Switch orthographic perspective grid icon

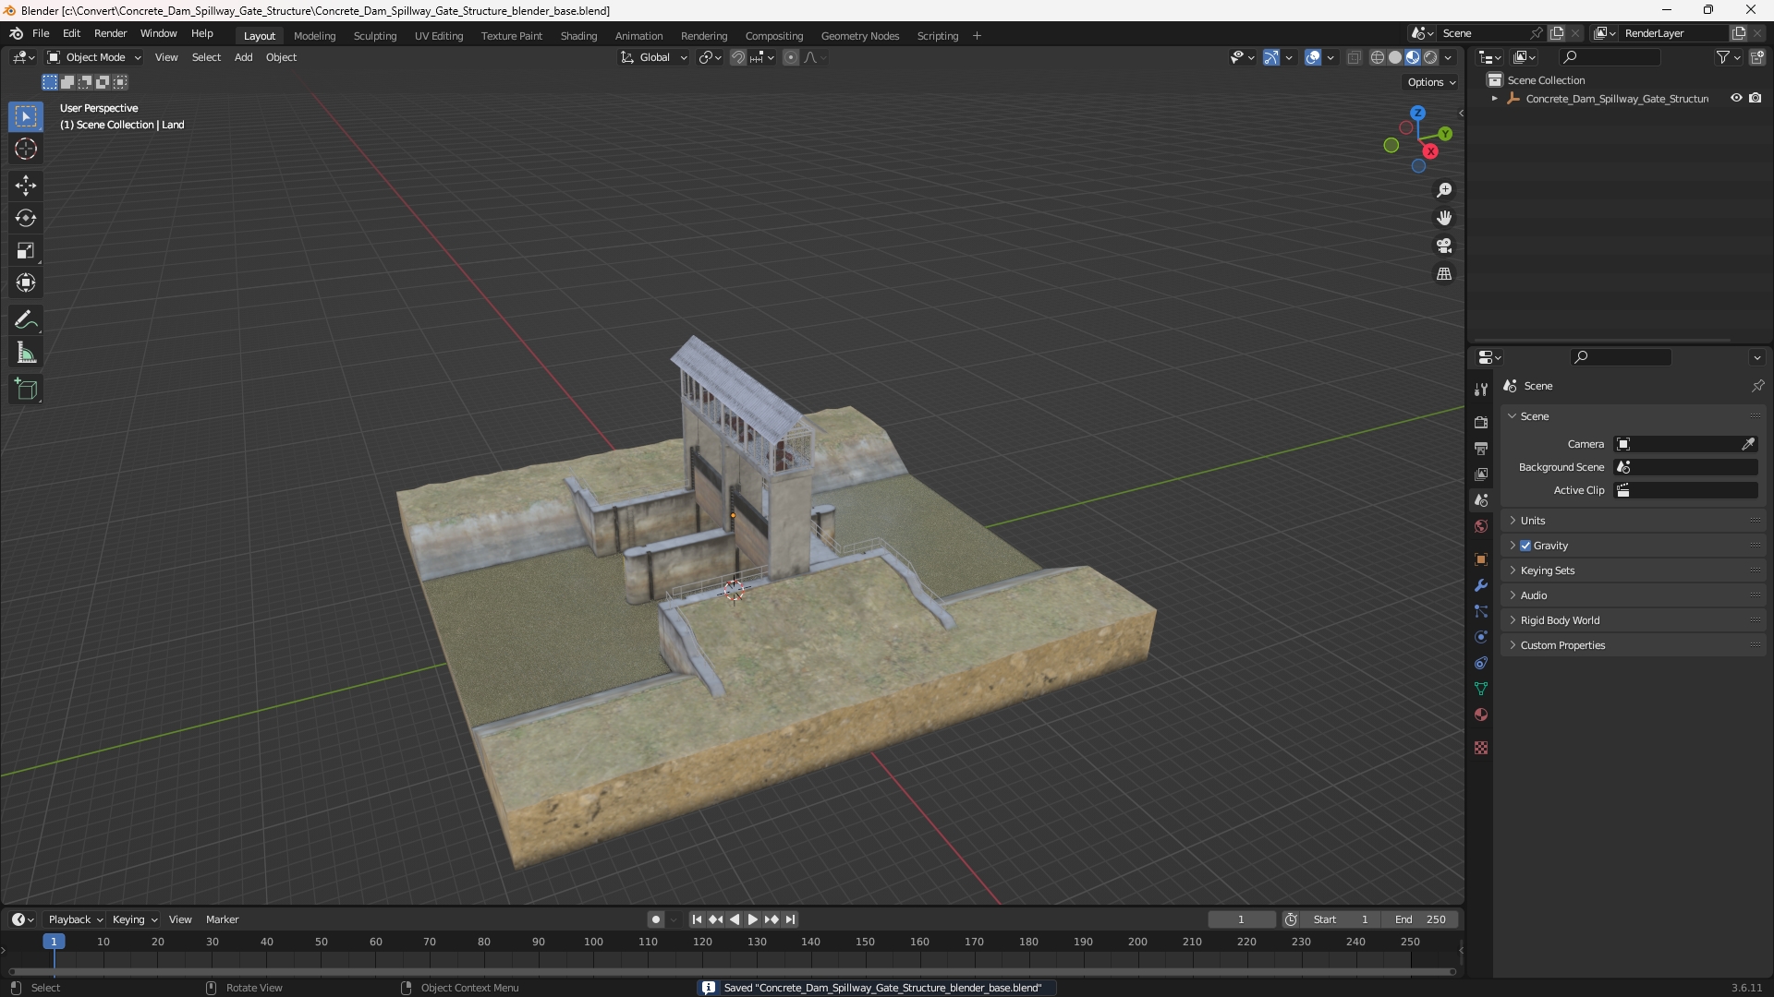(x=1444, y=274)
